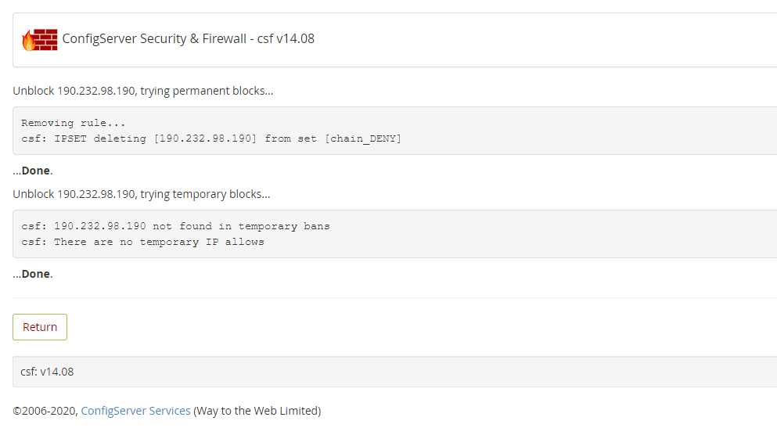This screenshot has height=446, width=777.
Task: Click the Done text under temporary blocks output
Action: (35, 274)
